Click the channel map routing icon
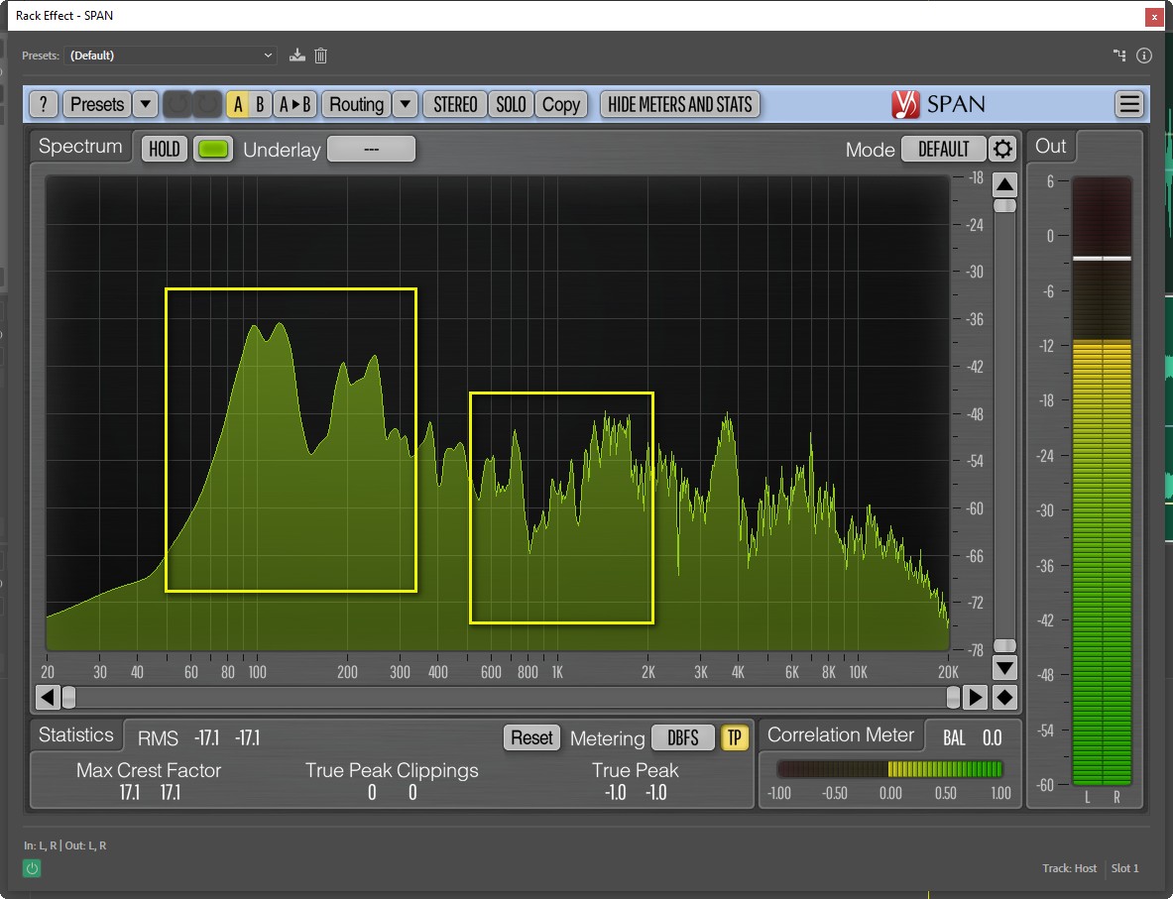Image resolution: width=1173 pixels, height=899 pixels. [1119, 56]
